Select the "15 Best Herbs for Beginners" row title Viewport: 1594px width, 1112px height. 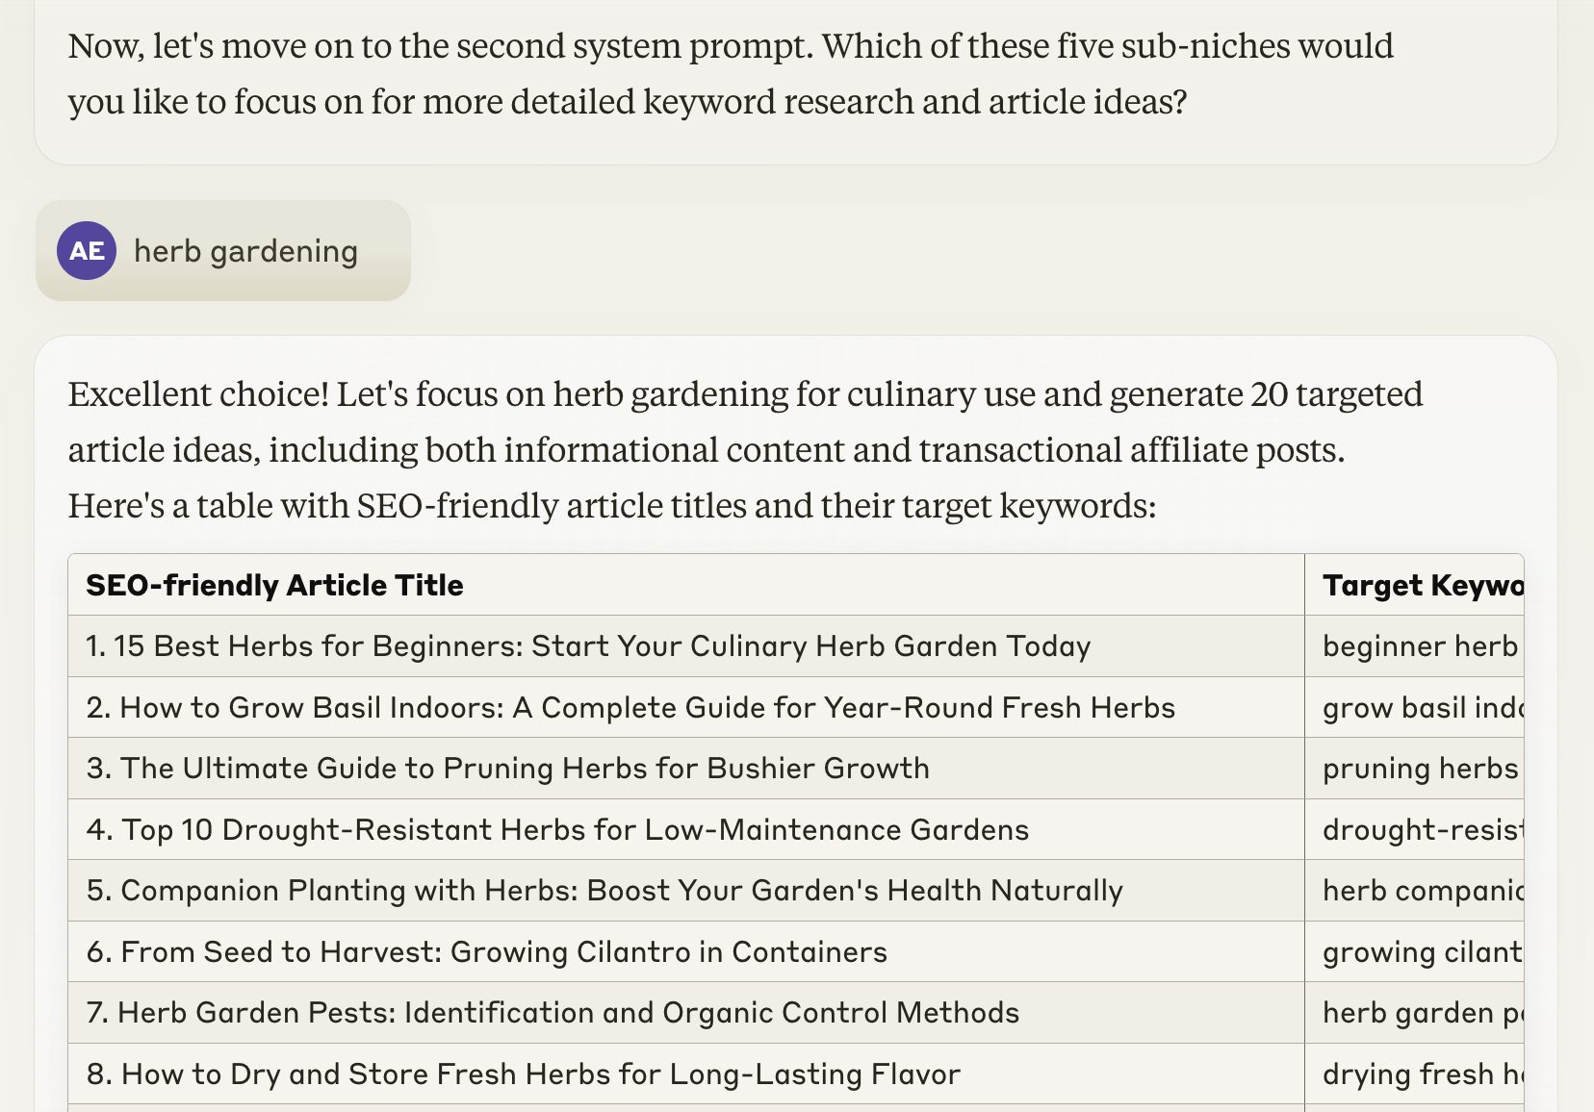588,646
